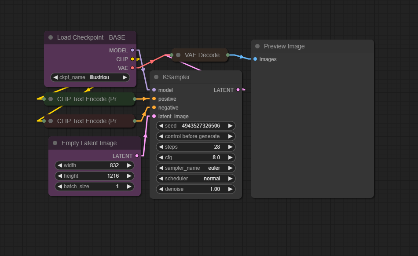Decrease the cfg value with left arrow
418x256 pixels.
[x=161, y=157]
